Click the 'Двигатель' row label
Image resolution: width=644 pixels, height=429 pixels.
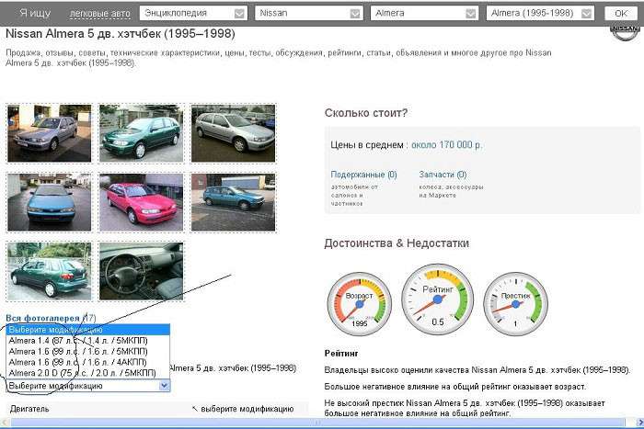pyautogui.click(x=29, y=409)
